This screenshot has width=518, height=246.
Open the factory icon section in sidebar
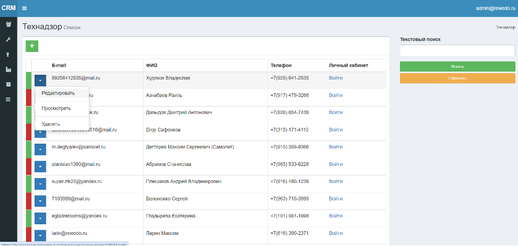click(9, 69)
